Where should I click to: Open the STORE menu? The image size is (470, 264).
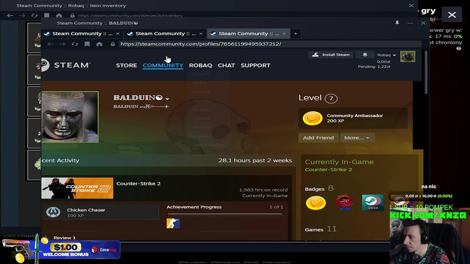pos(126,65)
